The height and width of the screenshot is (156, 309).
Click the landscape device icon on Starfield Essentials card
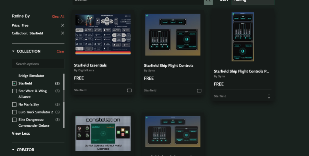point(129,90)
